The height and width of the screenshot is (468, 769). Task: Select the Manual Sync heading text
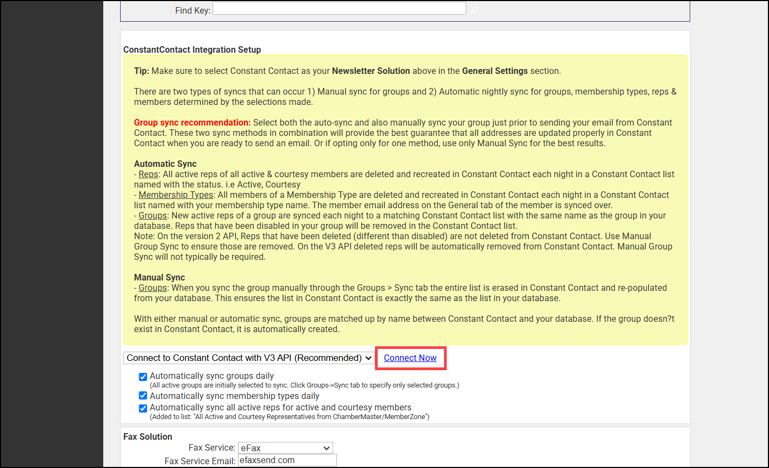[x=160, y=277]
